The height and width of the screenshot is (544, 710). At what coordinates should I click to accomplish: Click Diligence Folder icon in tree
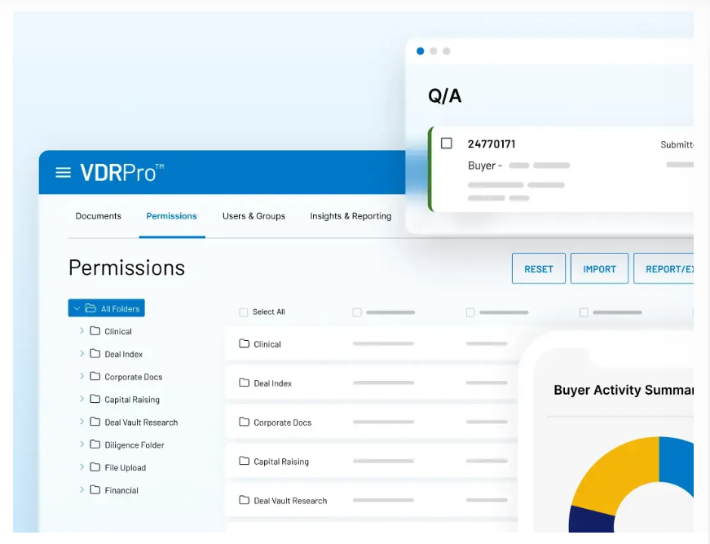95,444
